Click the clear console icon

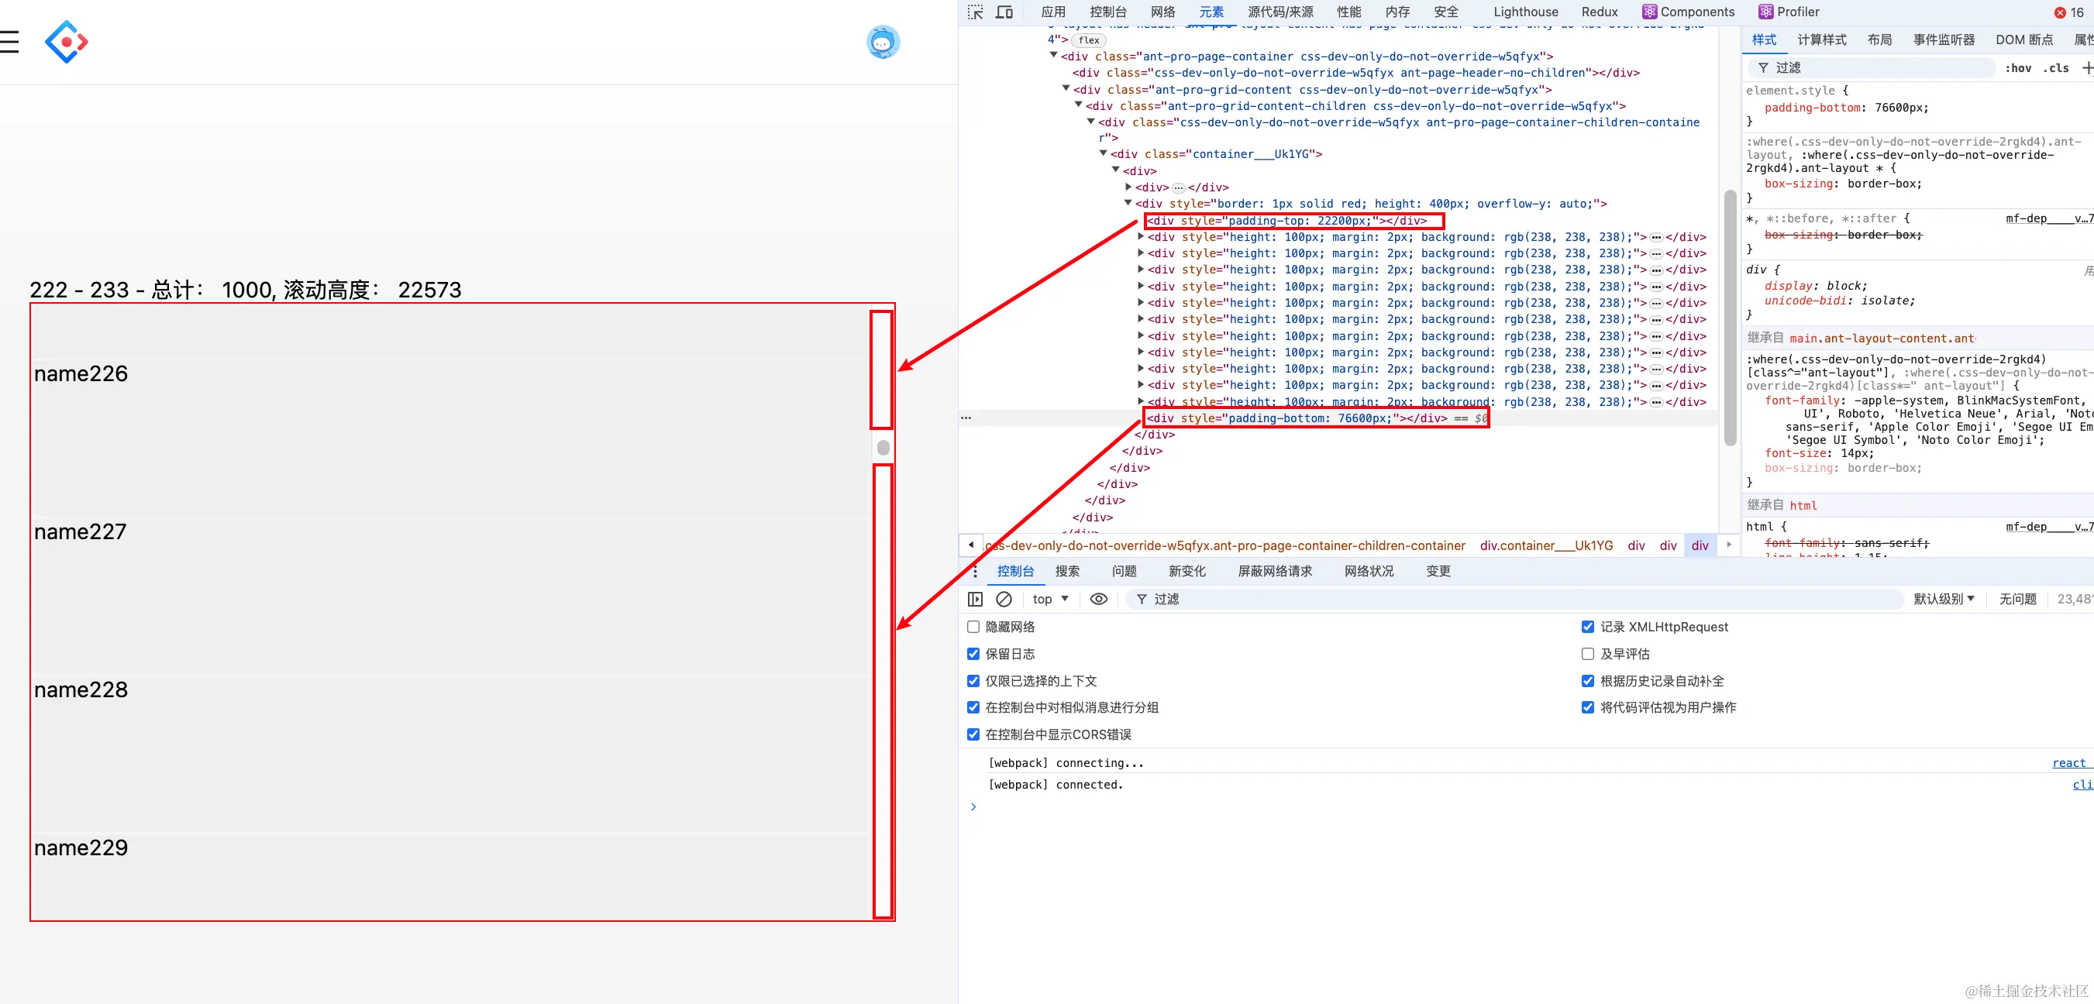point(1004,599)
